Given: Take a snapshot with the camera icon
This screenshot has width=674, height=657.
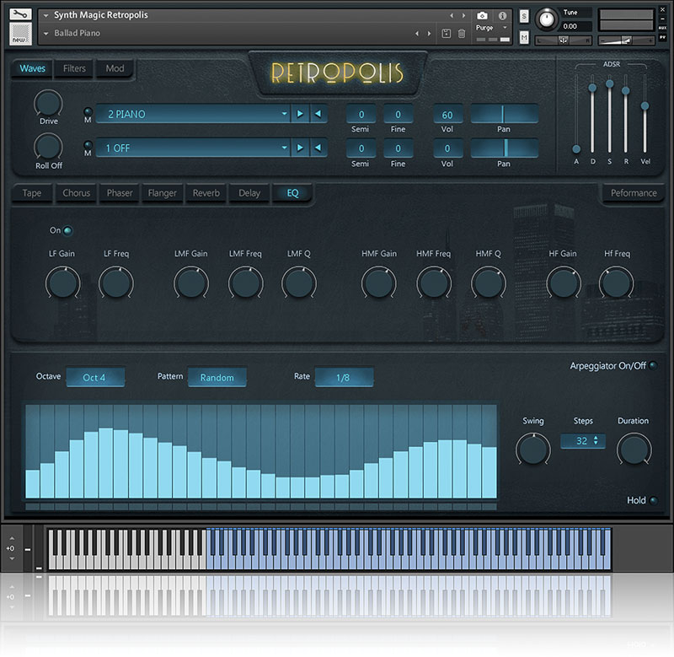Looking at the screenshot, I should point(482,15).
